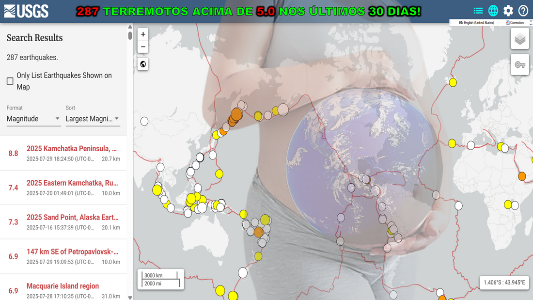
Task: Click the scroll down arrow of results list
Action: 130,297
